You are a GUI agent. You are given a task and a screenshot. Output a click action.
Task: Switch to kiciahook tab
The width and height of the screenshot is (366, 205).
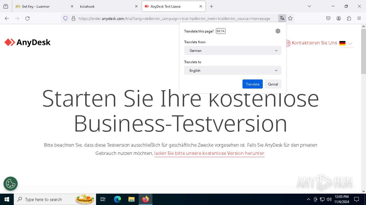point(109,6)
